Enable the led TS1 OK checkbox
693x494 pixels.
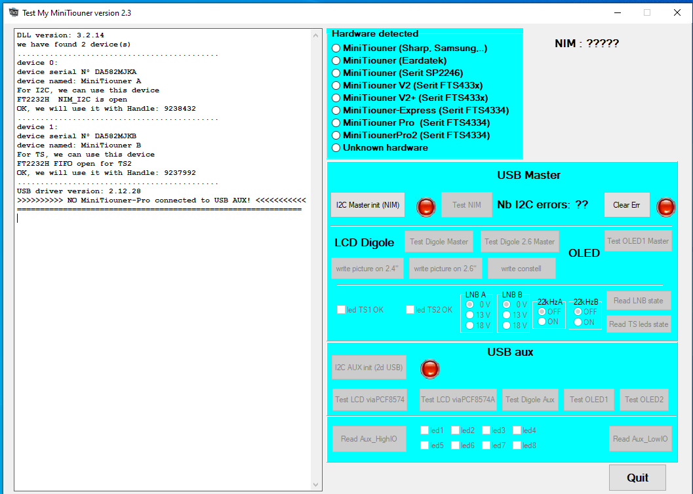pos(341,310)
